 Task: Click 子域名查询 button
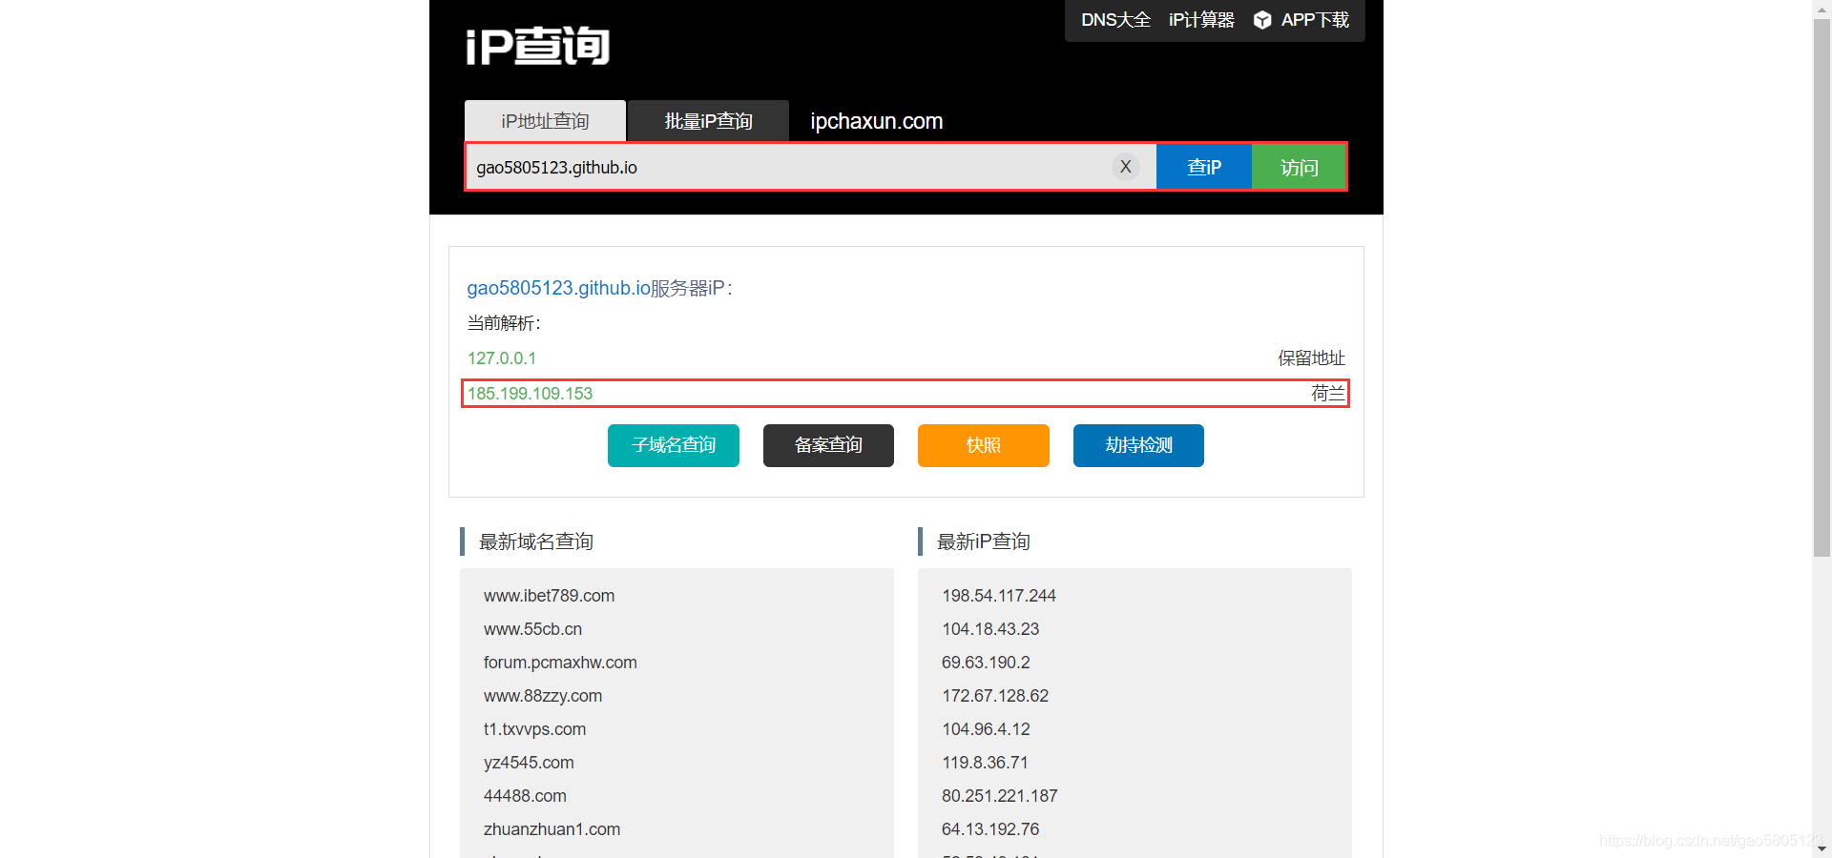(674, 445)
